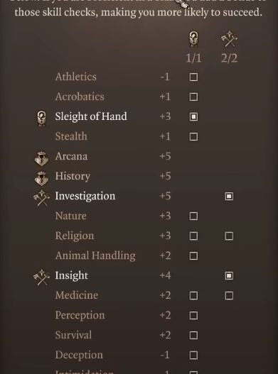Click the skull icon beside Sleight of Hand
The width and height of the screenshot is (278, 374).
point(41,118)
